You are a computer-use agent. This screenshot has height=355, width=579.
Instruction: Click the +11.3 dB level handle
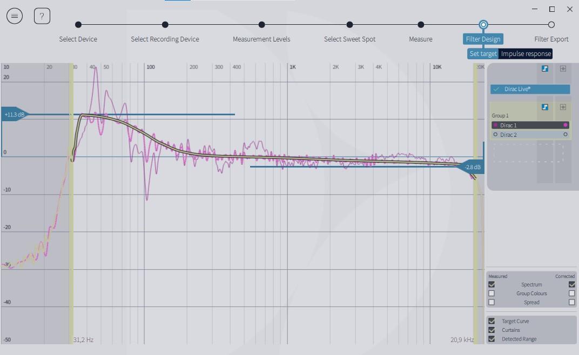click(x=14, y=115)
